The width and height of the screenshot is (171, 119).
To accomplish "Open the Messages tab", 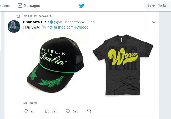I will pyautogui.click(x=29, y=6).
